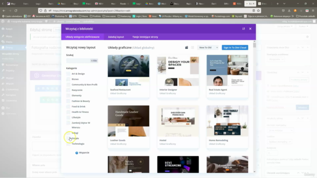Open the EZTV bookmark
Screen dimensions: 317x178
pyautogui.click(x=73, y=16)
